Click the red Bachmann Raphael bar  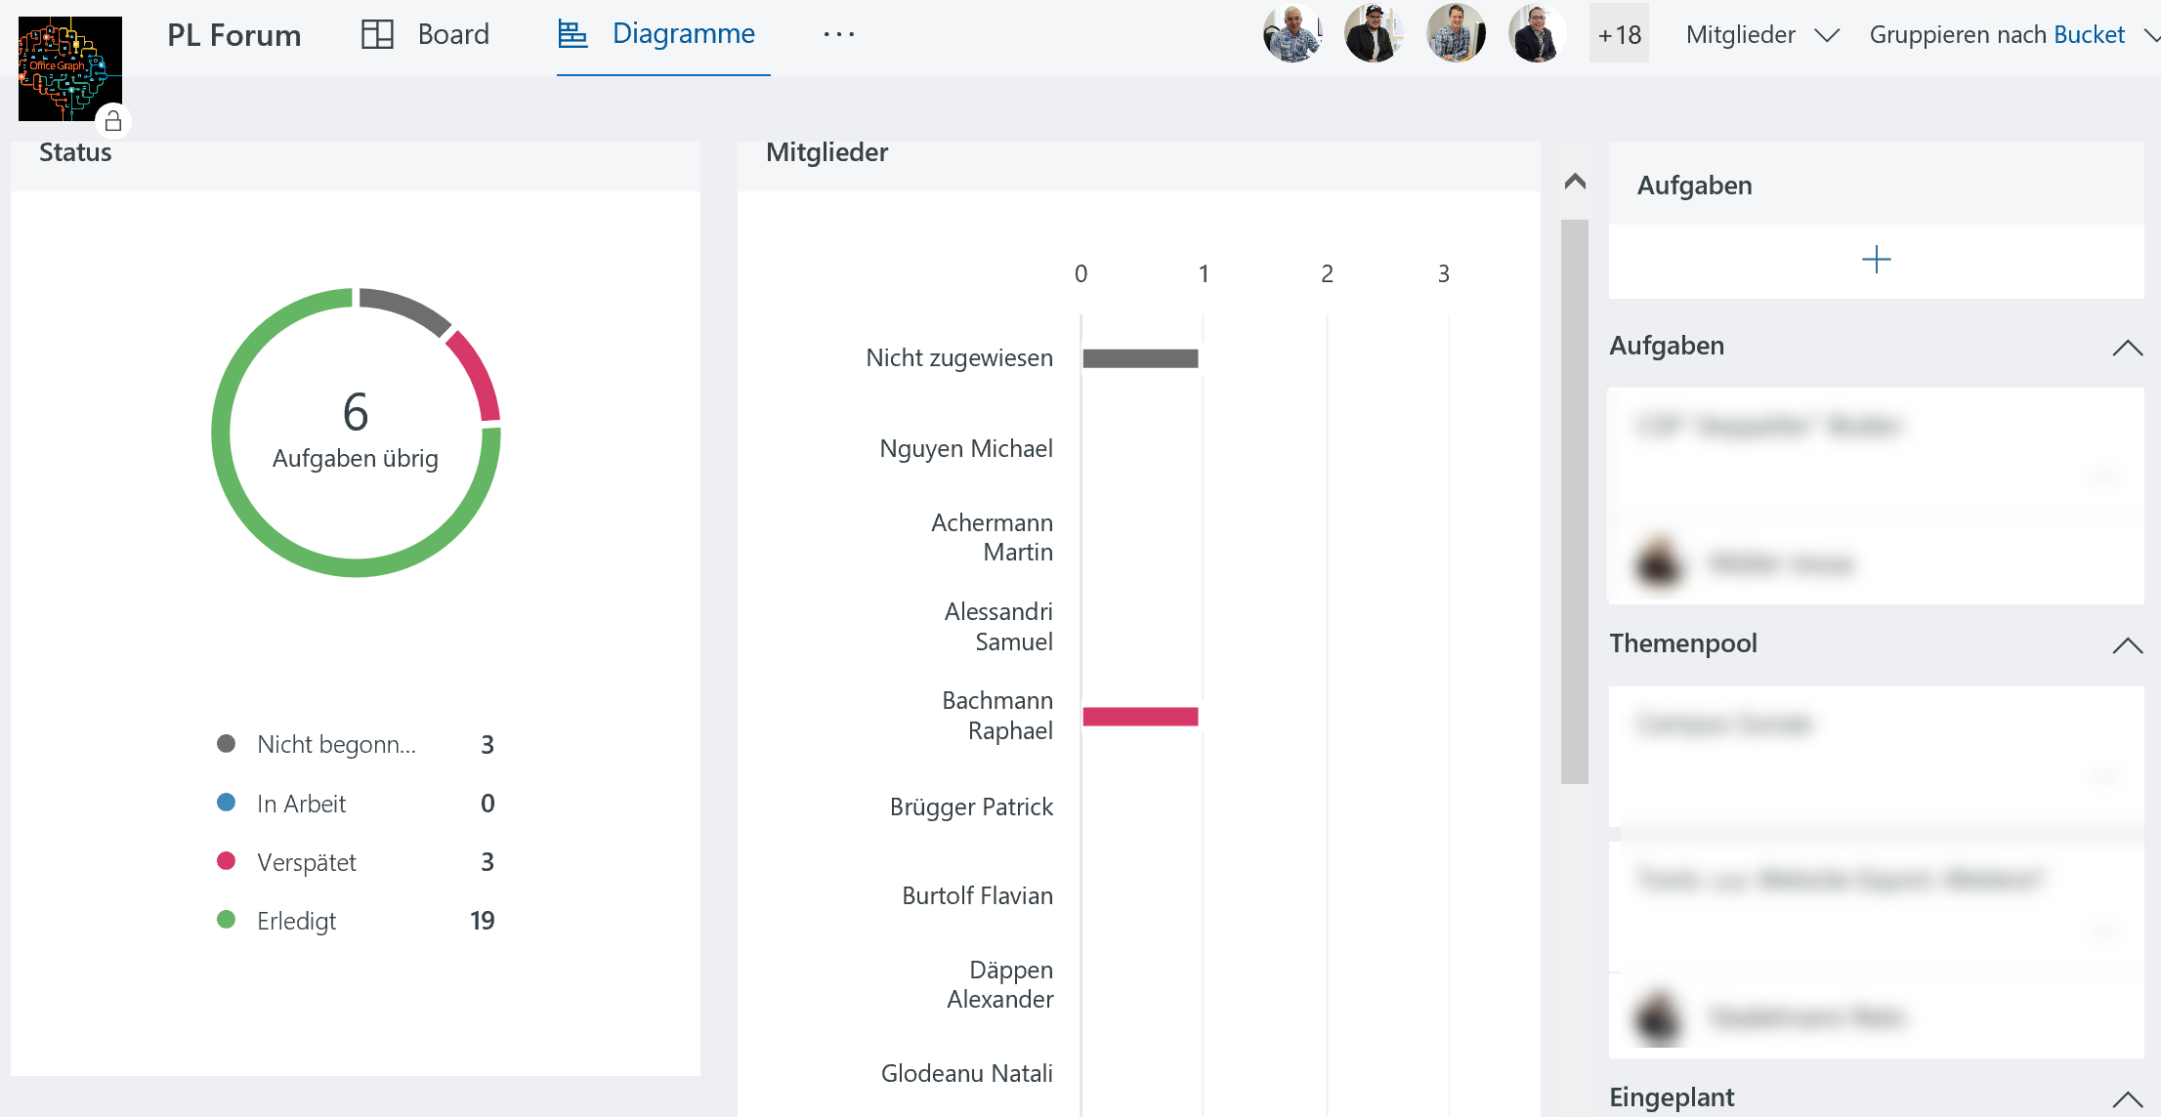(x=1140, y=717)
